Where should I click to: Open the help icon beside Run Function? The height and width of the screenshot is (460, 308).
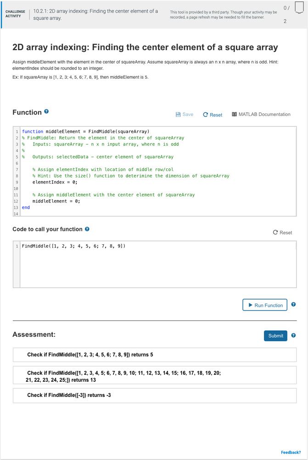(293, 305)
